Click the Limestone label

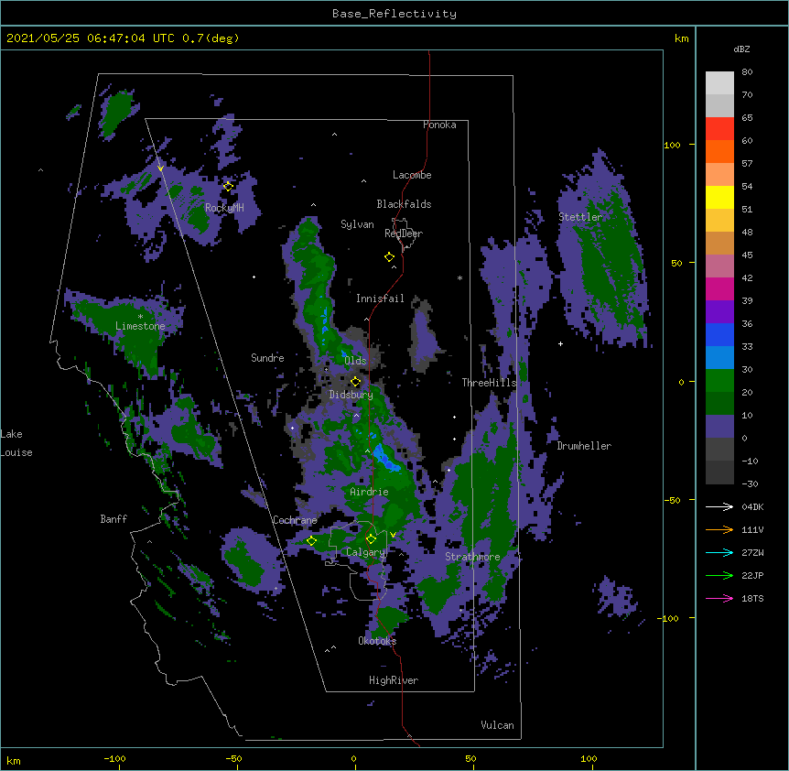click(140, 326)
